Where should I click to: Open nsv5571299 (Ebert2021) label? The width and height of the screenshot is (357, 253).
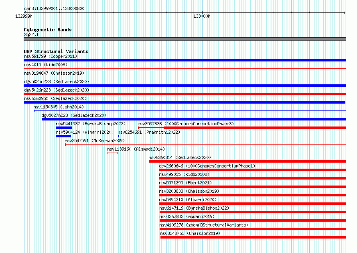click(186, 183)
